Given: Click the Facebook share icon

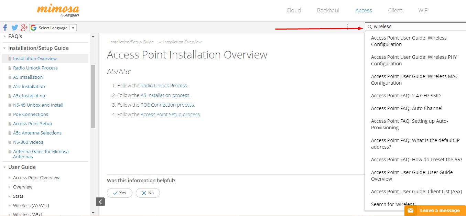Looking at the screenshot, I should 5,28.
